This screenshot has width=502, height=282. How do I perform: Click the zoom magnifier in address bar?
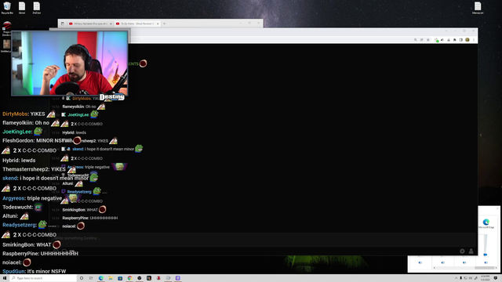coord(416,40)
